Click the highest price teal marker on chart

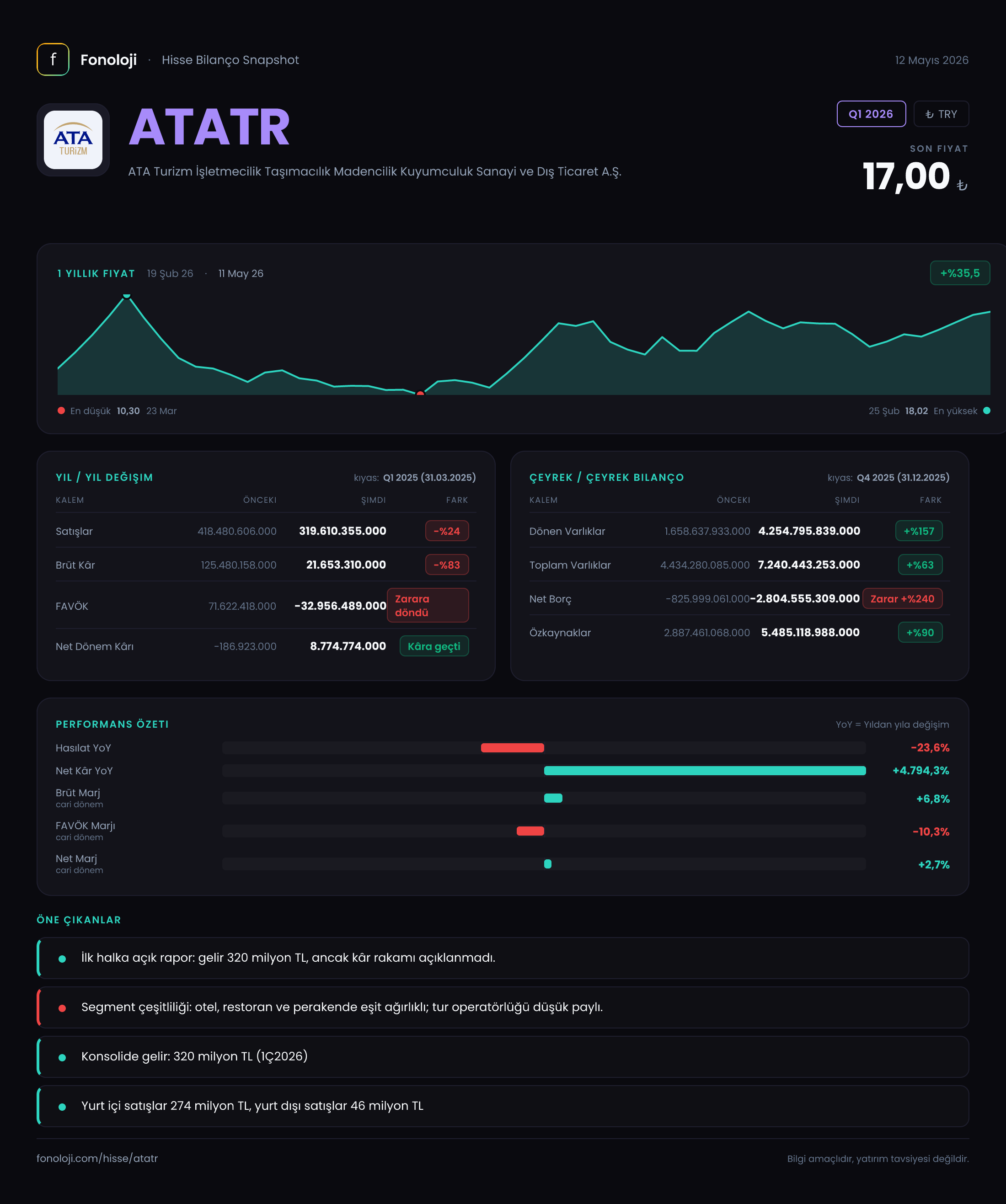[127, 296]
